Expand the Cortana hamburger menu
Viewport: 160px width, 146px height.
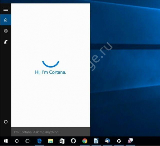pyautogui.click(x=6, y=9)
